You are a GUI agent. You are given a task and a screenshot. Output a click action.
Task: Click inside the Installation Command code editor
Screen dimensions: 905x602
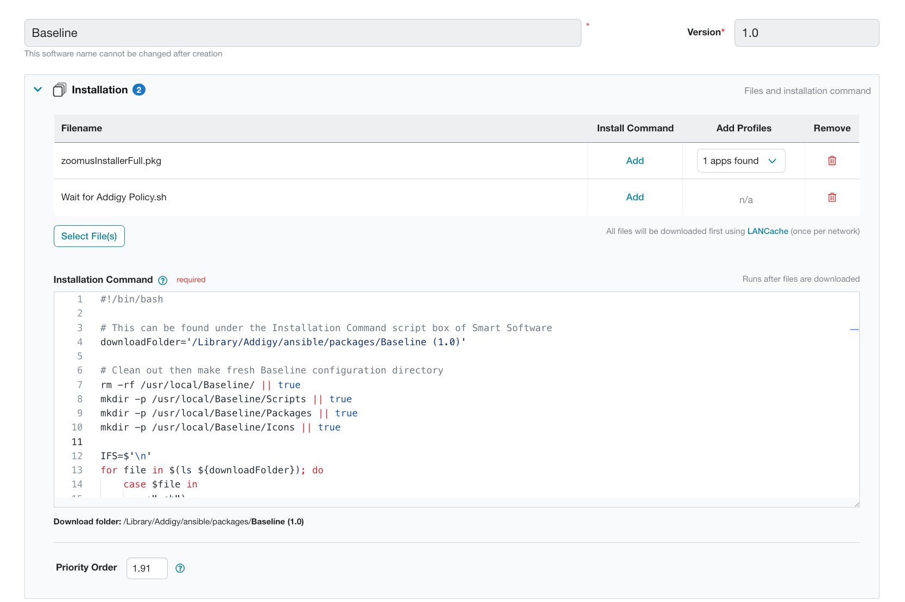457,400
